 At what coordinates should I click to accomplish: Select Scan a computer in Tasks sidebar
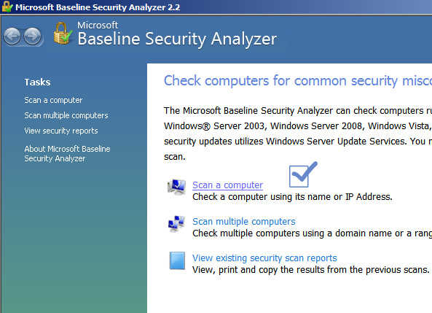click(53, 100)
